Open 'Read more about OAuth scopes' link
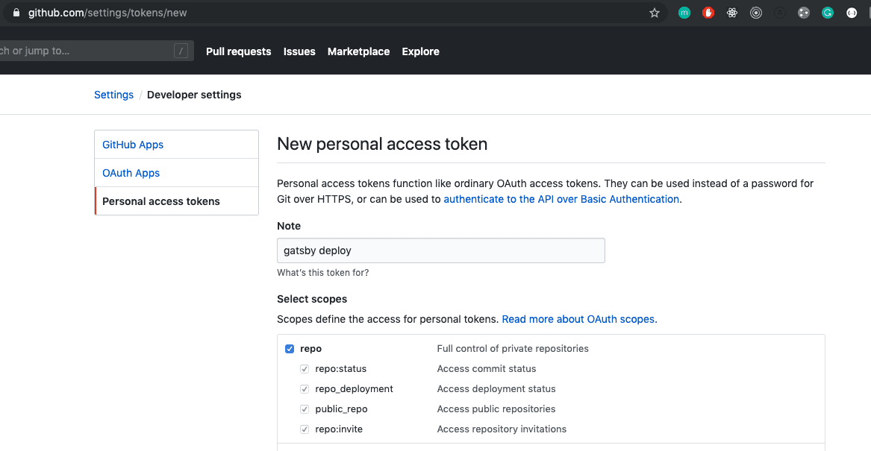Viewport: 871px width, 451px height. 579,320
